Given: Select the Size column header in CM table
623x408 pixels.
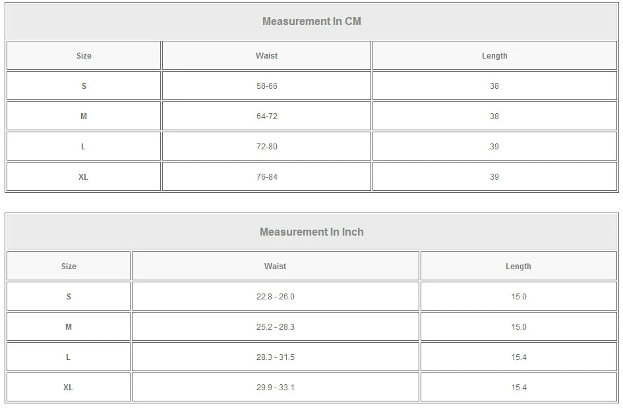Looking at the screenshot, I should [84, 56].
